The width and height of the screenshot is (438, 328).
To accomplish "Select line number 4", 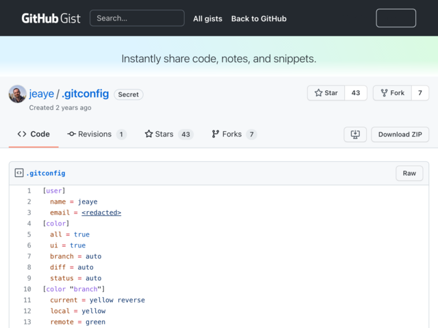I will coord(29,223).
